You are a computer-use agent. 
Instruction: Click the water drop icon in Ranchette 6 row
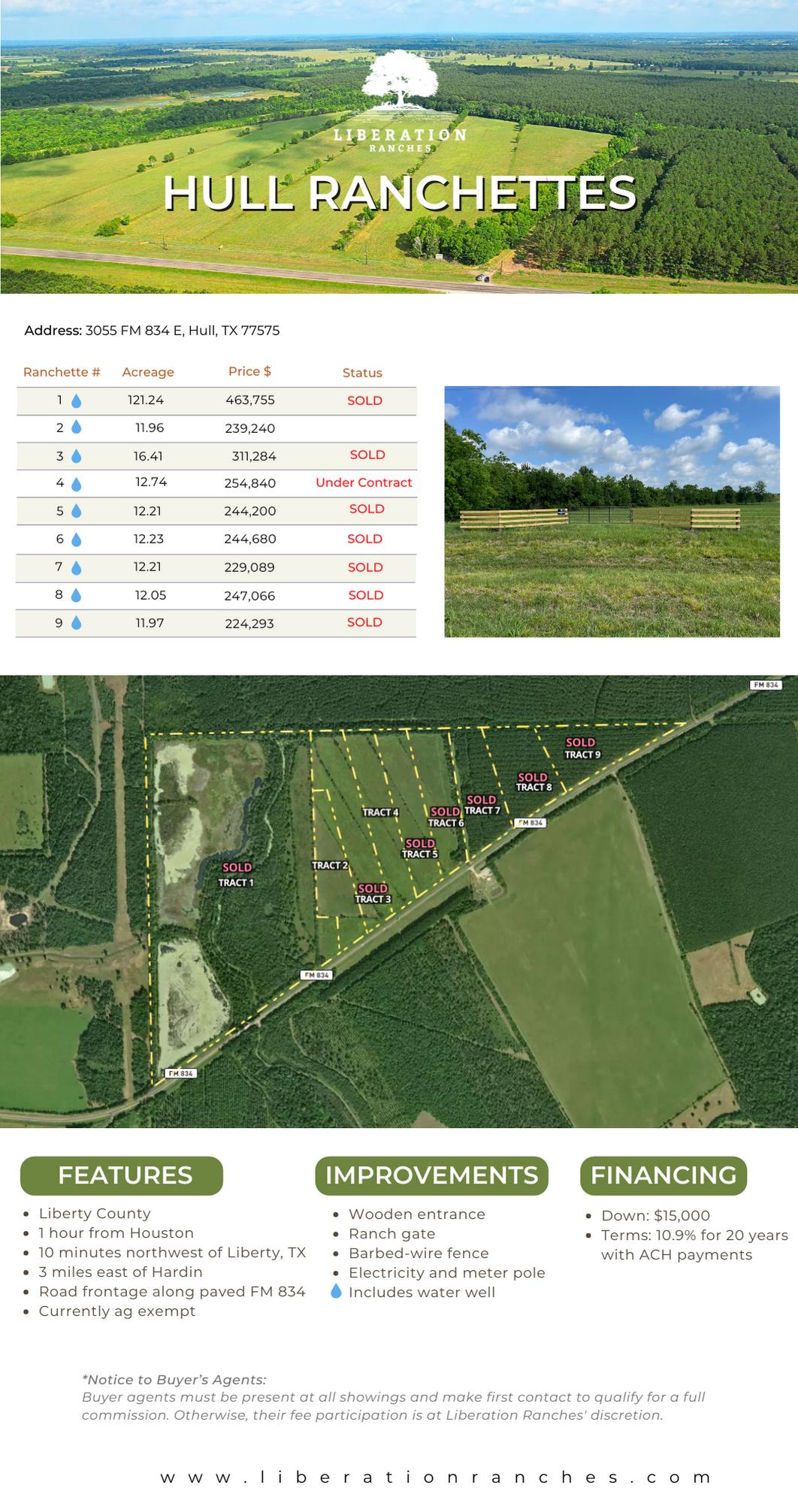point(76,540)
